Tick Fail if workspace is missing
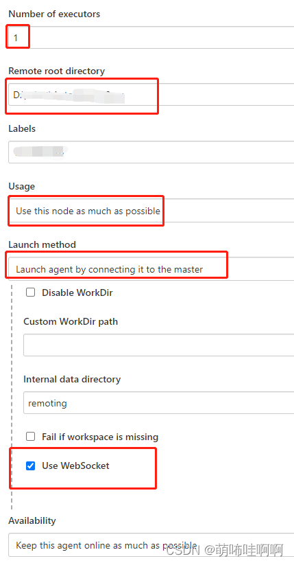The image size is (294, 563). click(x=30, y=437)
